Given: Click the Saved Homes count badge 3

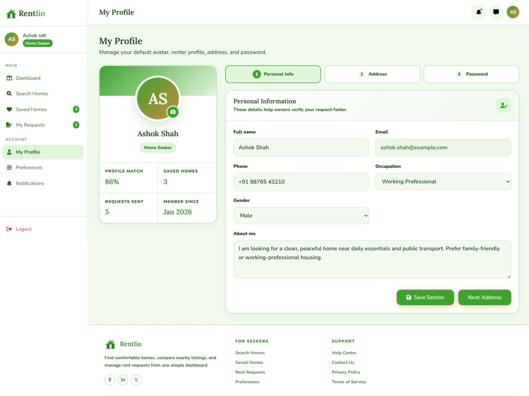Looking at the screenshot, I should [76, 109].
